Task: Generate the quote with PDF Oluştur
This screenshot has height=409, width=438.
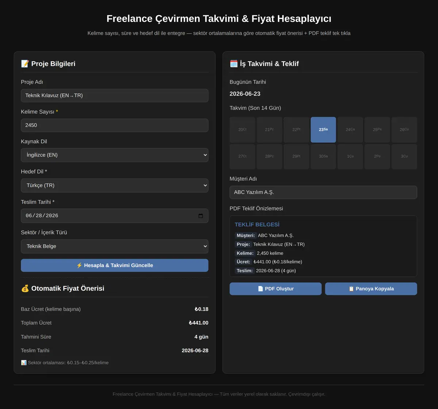Action: pyautogui.click(x=276, y=289)
